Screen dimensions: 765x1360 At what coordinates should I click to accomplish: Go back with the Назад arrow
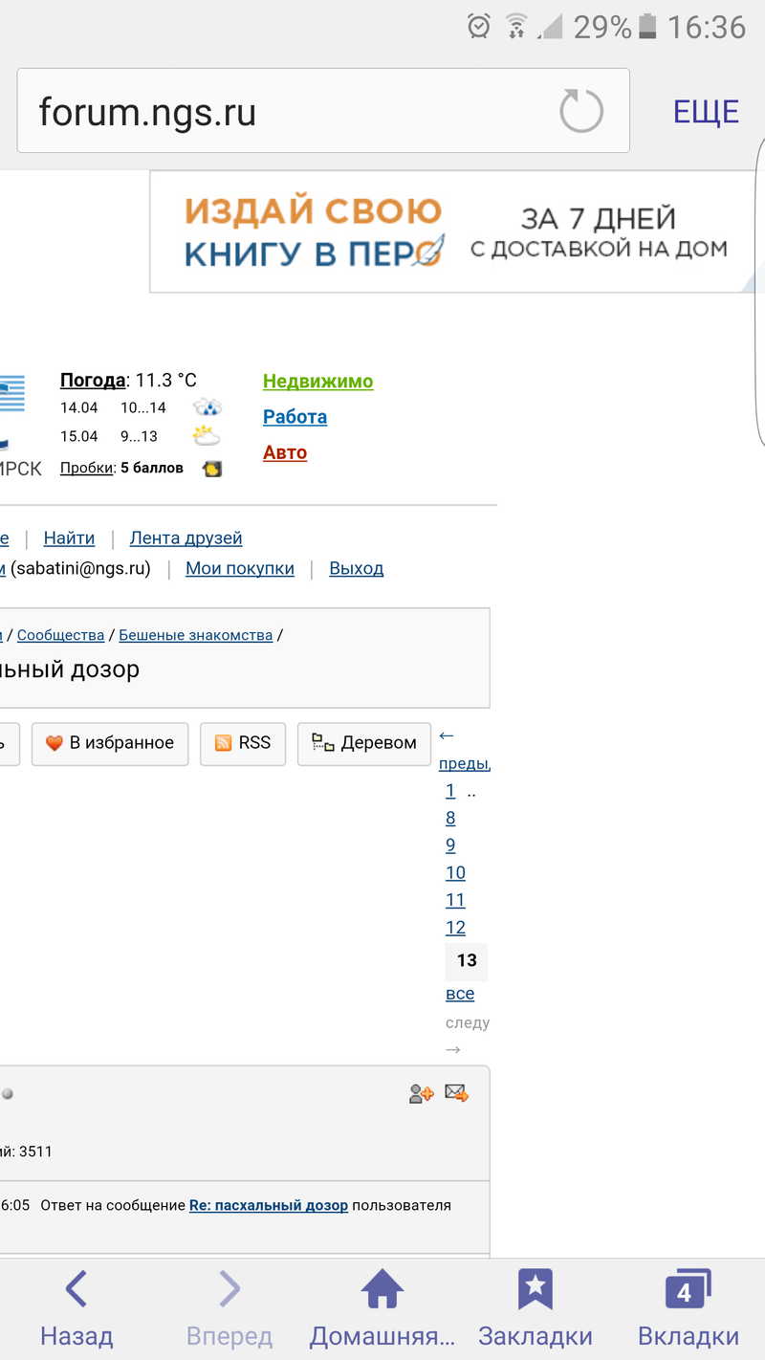click(x=76, y=1290)
